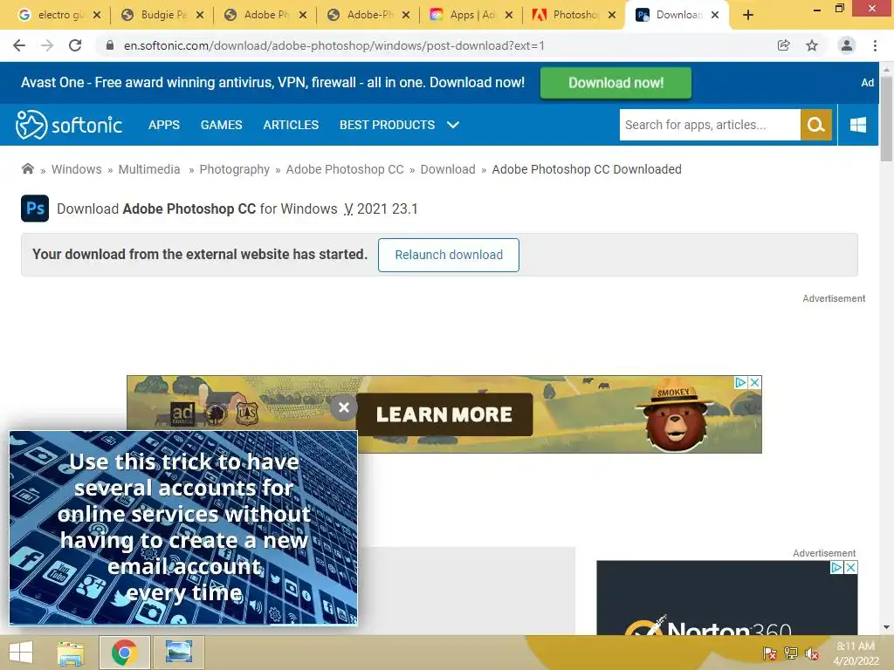Switch to the Apps | Ad tab

click(466, 15)
